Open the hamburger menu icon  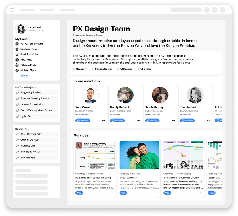tap(12, 10)
